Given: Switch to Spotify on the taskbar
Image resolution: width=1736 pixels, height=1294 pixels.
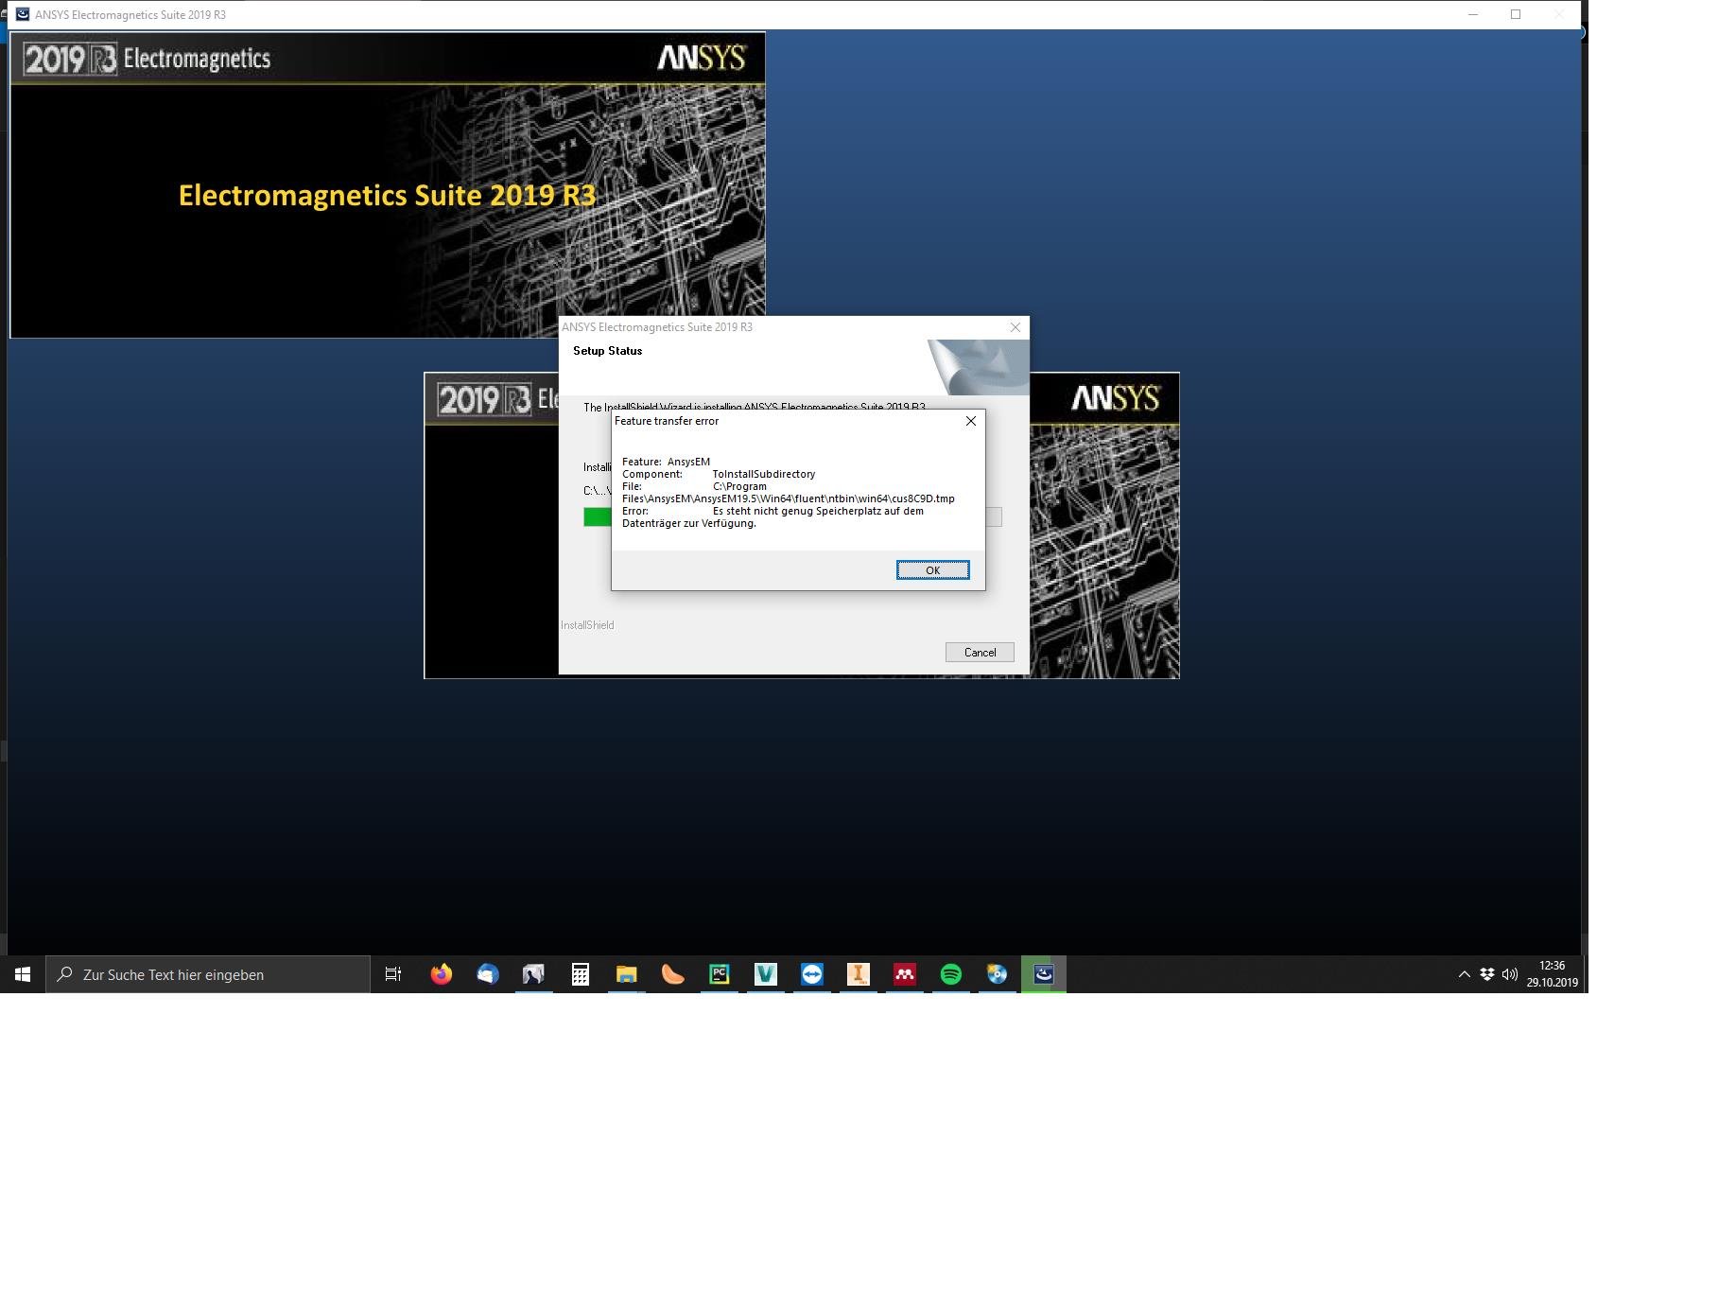Looking at the screenshot, I should [x=950, y=974].
